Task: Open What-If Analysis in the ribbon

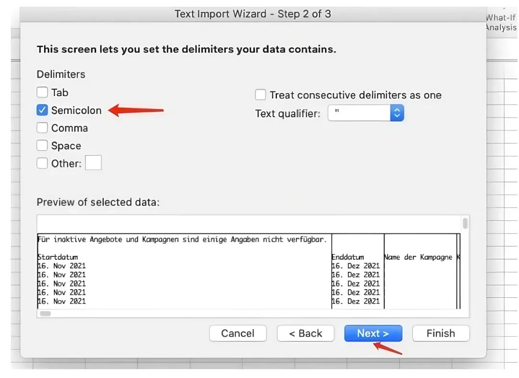Action: (501, 23)
